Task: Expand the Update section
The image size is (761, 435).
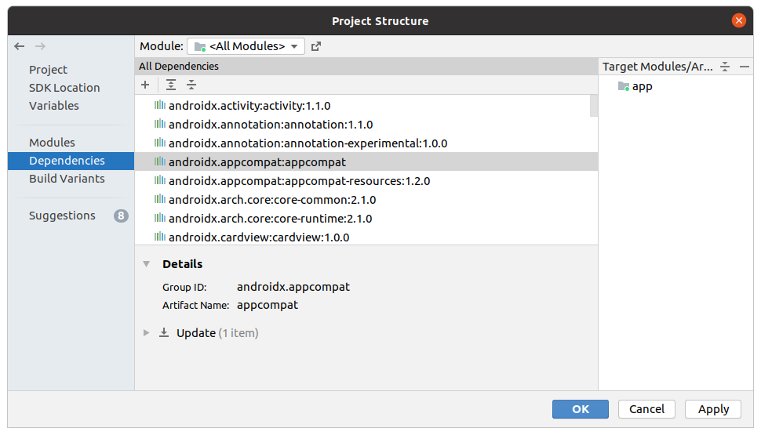Action: coord(146,333)
